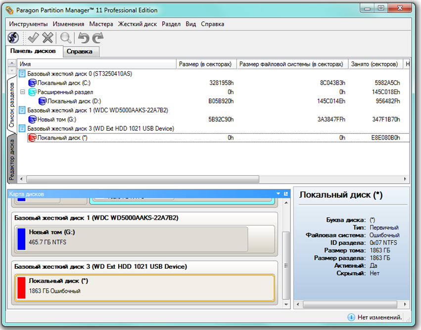Select the vertical Список разделов tab

coord(11,105)
